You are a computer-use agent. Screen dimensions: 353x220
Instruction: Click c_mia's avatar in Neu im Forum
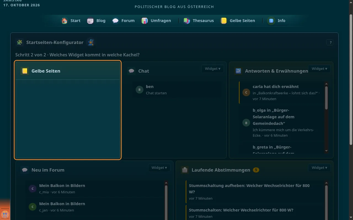click(x=33, y=189)
